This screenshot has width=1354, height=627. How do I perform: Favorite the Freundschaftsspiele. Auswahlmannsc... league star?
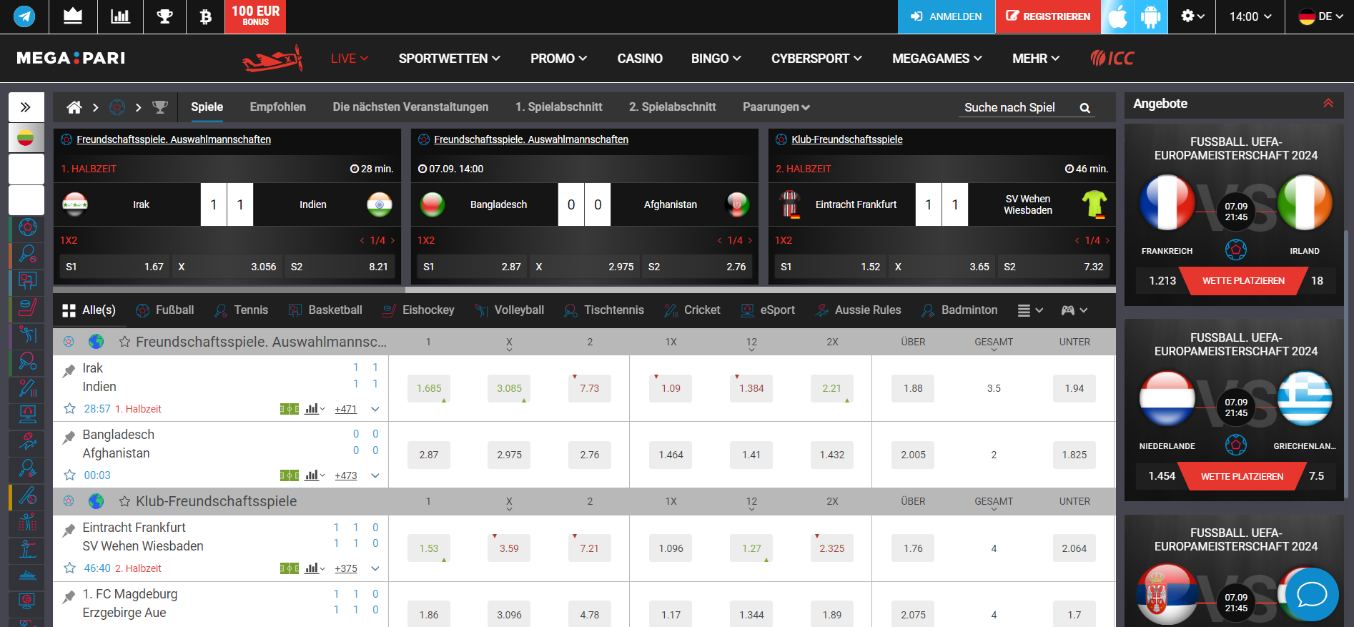coord(124,342)
